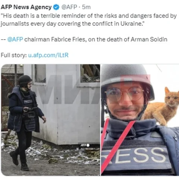This screenshot has height=179, width=179.
Task: Open the AFP News Agency profile name
Action: [26, 7]
